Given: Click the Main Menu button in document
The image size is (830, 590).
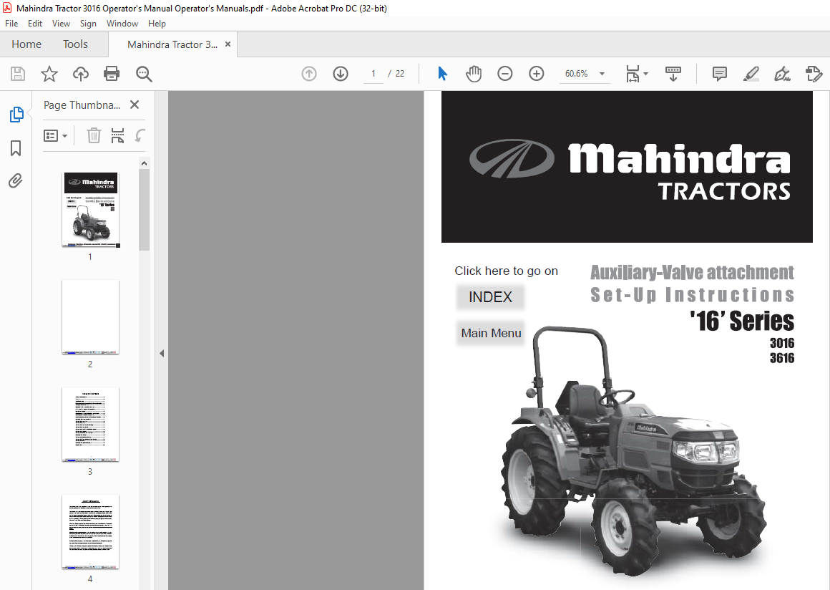Looking at the screenshot, I should [x=491, y=333].
